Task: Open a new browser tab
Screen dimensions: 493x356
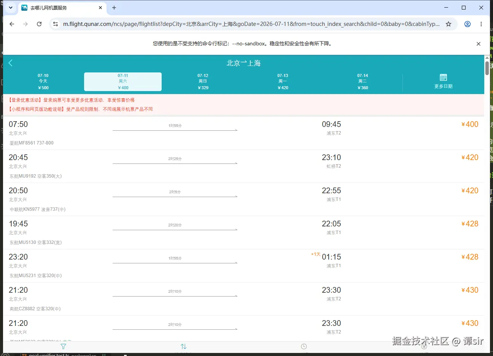Action: click(114, 8)
